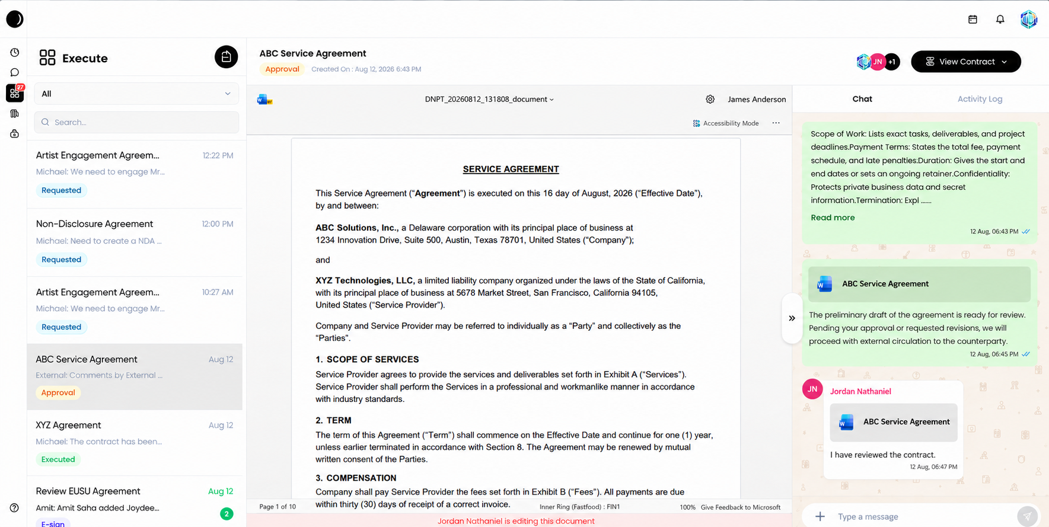Click the E-sign tag on EUSU item
This screenshot has width=1049, height=527.
click(53, 523)
